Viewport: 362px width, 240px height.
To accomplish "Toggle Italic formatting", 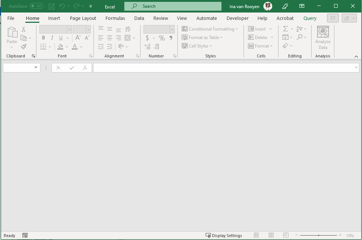I will (52, 38).
